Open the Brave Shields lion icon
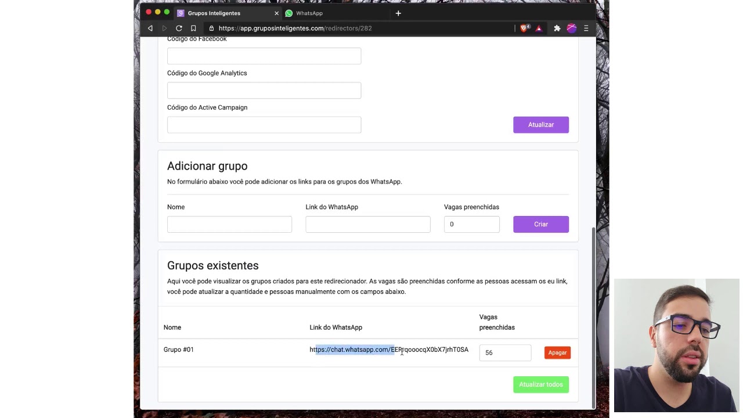 (x=524, y=28)
